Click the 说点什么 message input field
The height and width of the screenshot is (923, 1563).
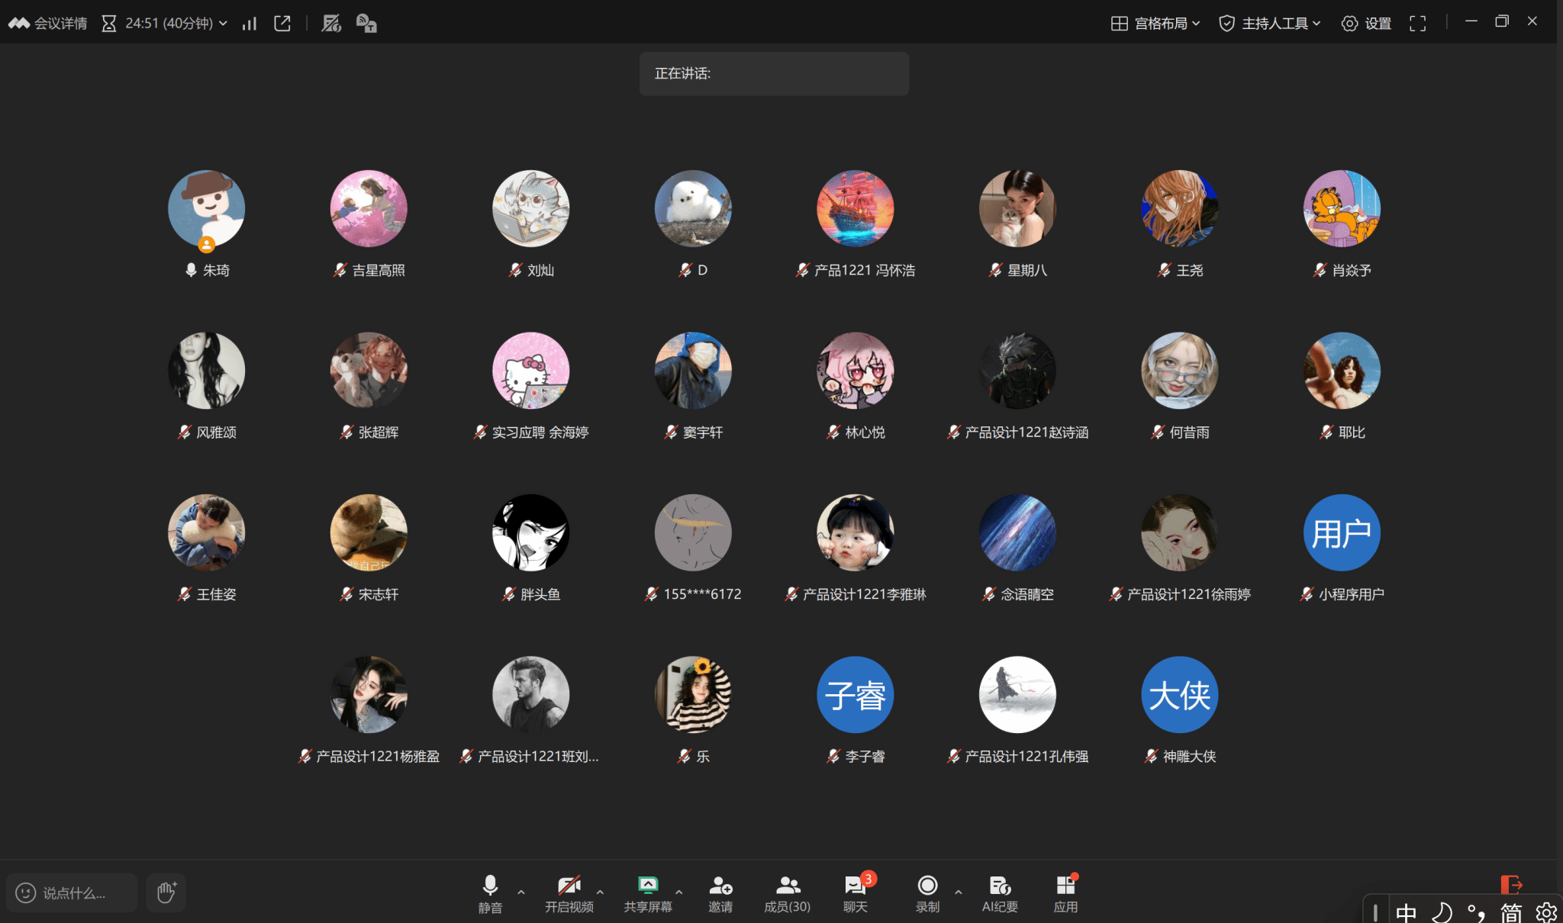click(73, 892)
